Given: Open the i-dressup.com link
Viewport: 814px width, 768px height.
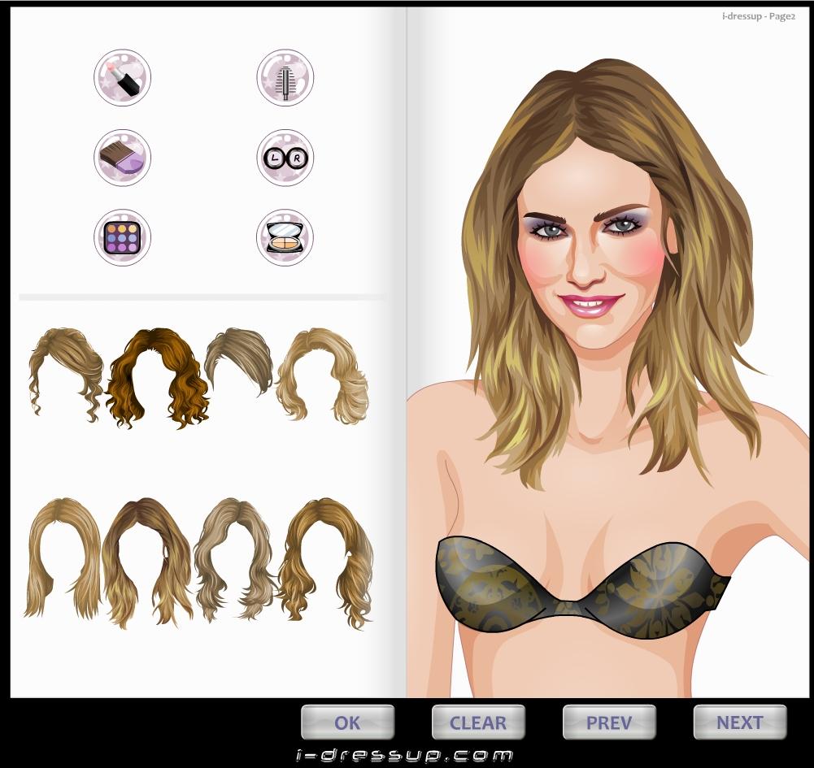Looking at the screenshot, I should coord(405,756).
